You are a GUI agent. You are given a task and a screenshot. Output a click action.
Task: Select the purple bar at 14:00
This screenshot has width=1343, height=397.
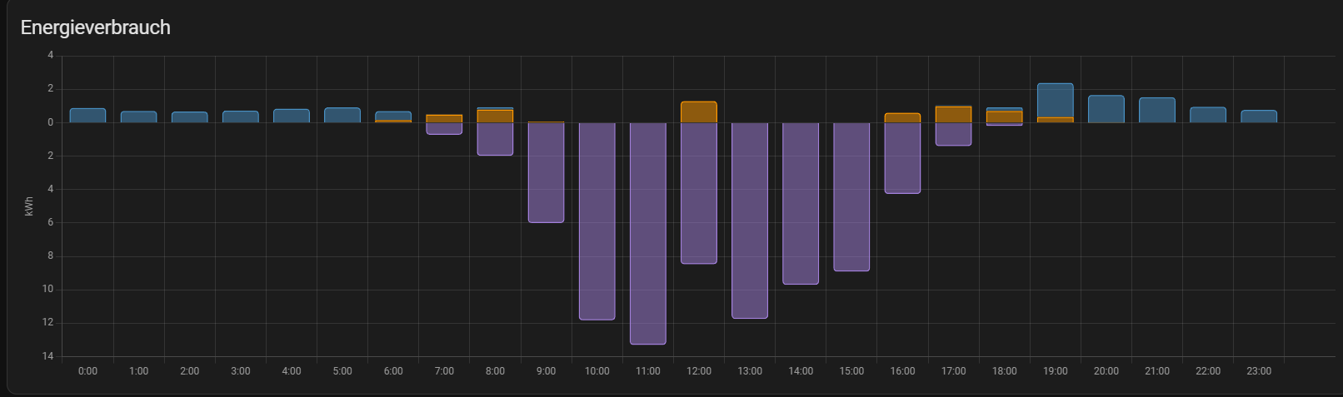[801, 203]
